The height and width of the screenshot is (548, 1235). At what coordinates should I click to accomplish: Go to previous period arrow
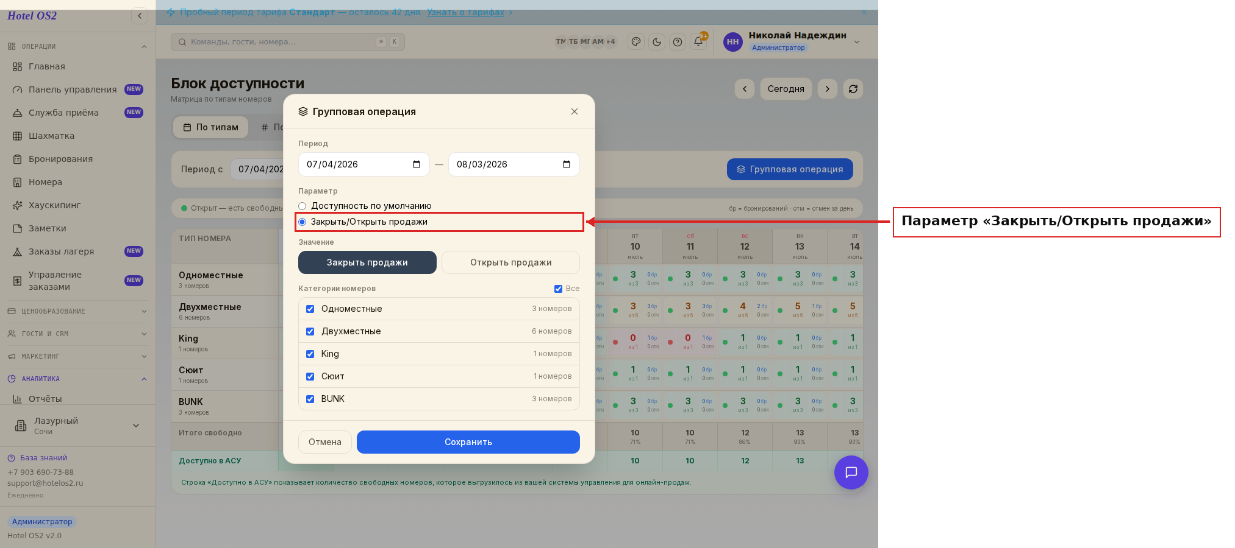[745, 89]
